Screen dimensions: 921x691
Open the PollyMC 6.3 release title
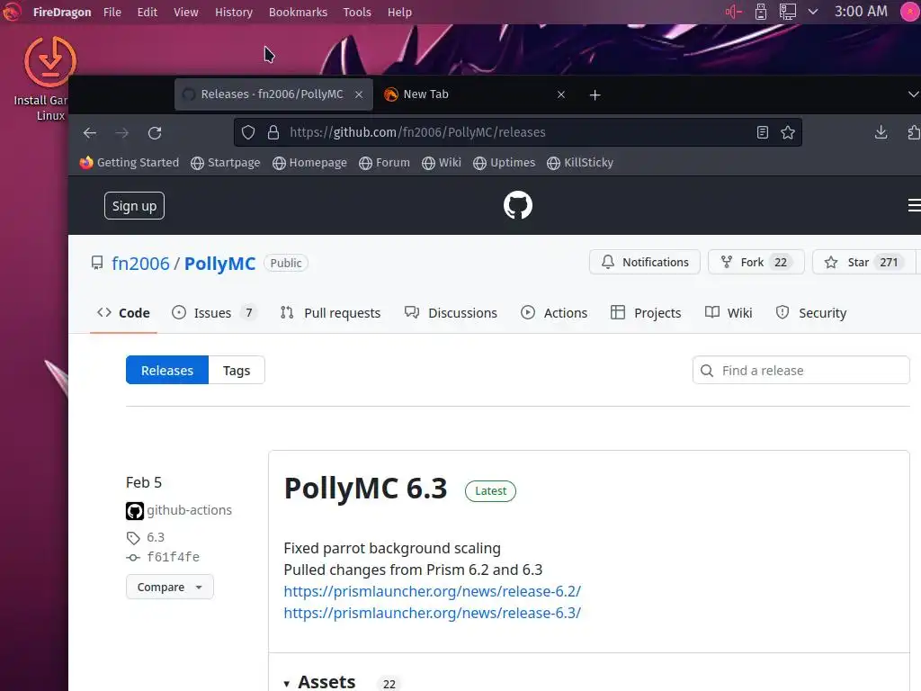tap(365, 489)
